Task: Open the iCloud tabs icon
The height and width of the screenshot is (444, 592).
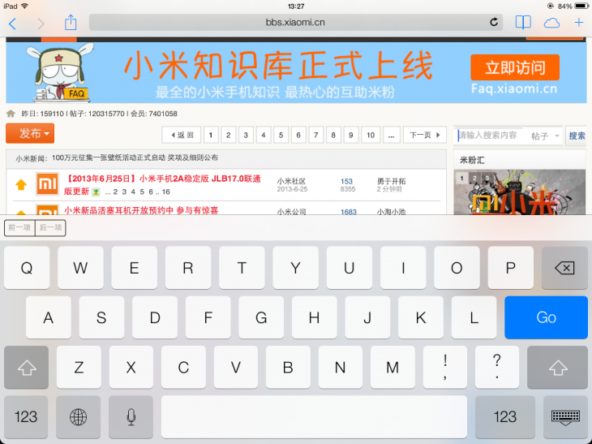Action: (x=551, y=23)
